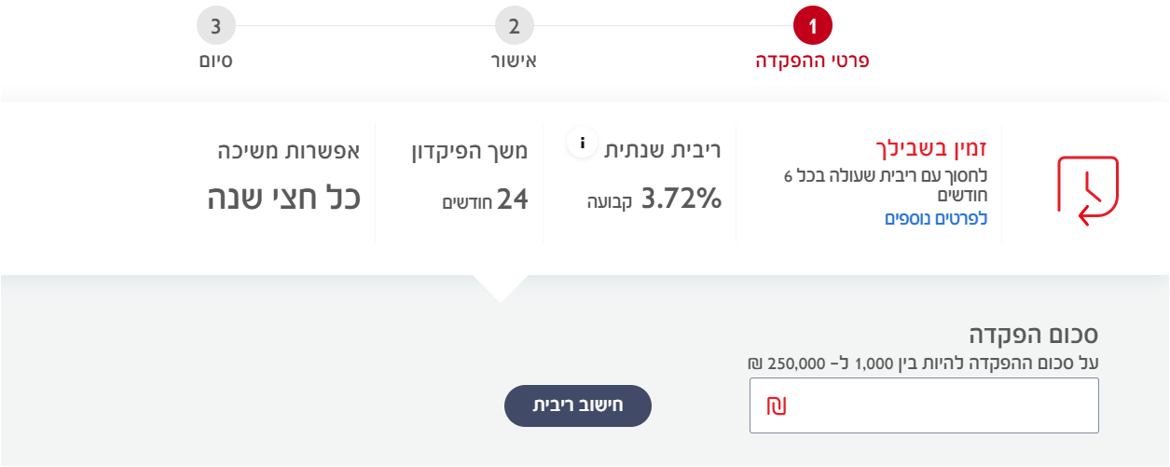
Task: Click the כל חצי שנה withdrawal value
Action: [283, 199]
